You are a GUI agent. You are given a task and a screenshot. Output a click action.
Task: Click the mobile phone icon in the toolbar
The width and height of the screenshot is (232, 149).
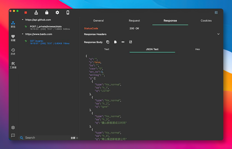68,13
